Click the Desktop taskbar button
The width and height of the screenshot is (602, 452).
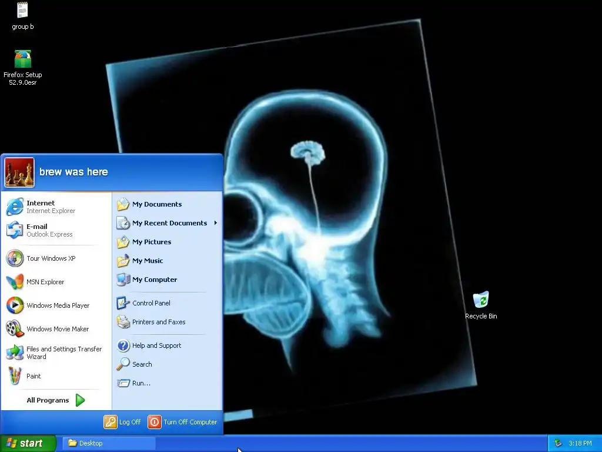pyautogui.click(x=109, y=443)
